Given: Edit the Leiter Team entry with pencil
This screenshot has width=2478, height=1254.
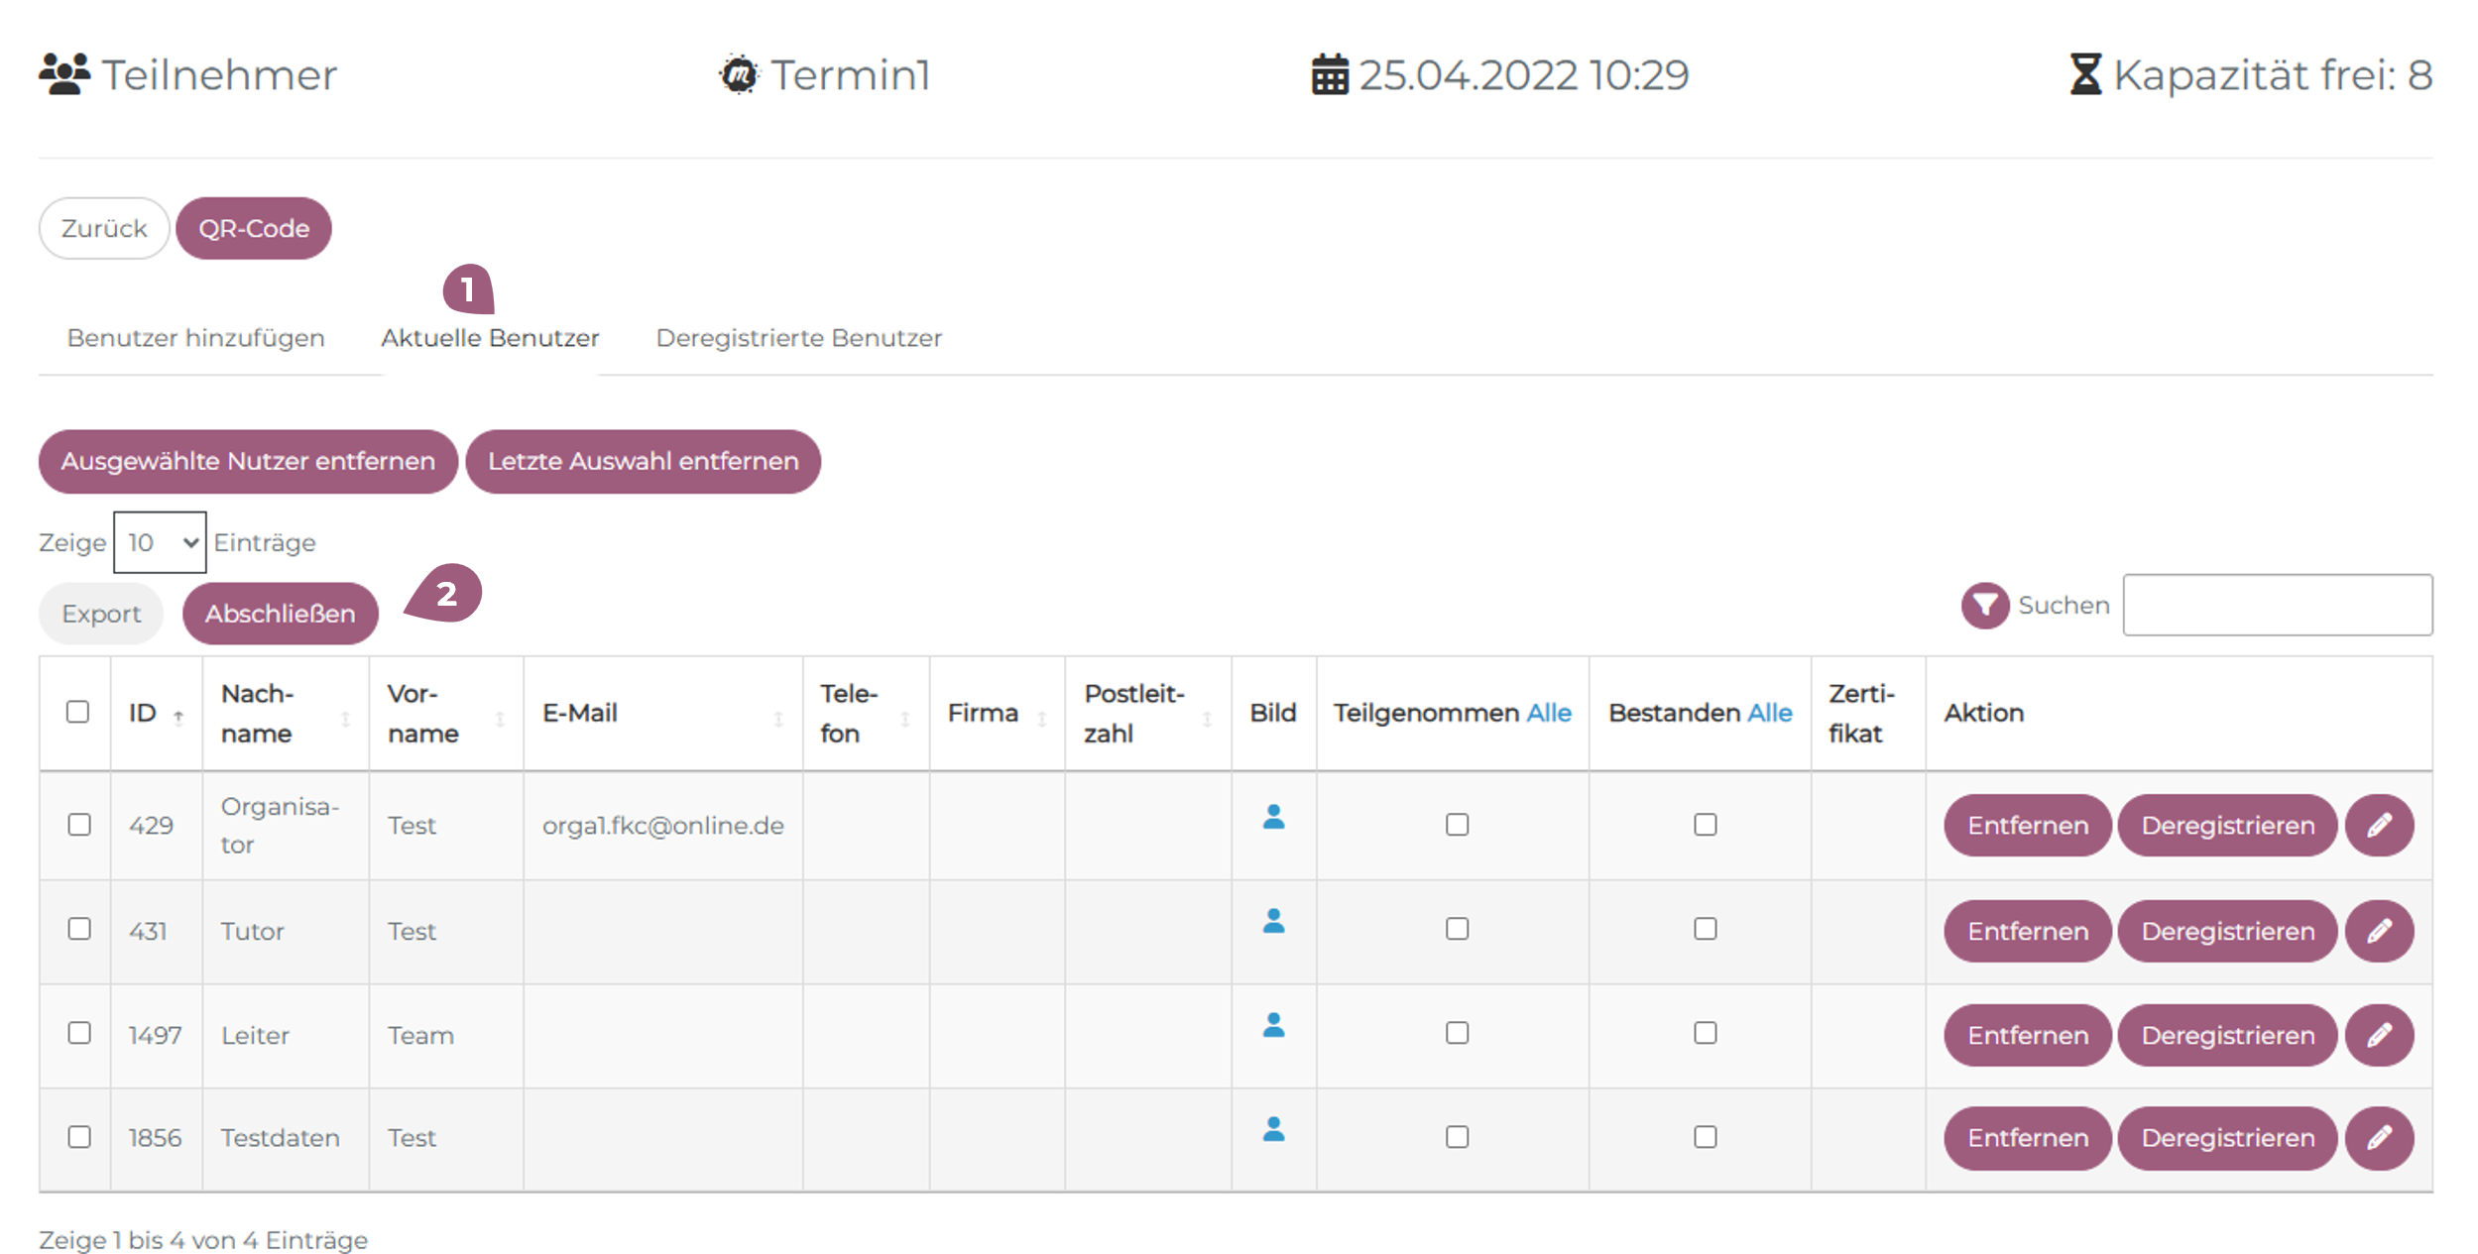Looking at the screenshot, I should pos(2378,1035).
